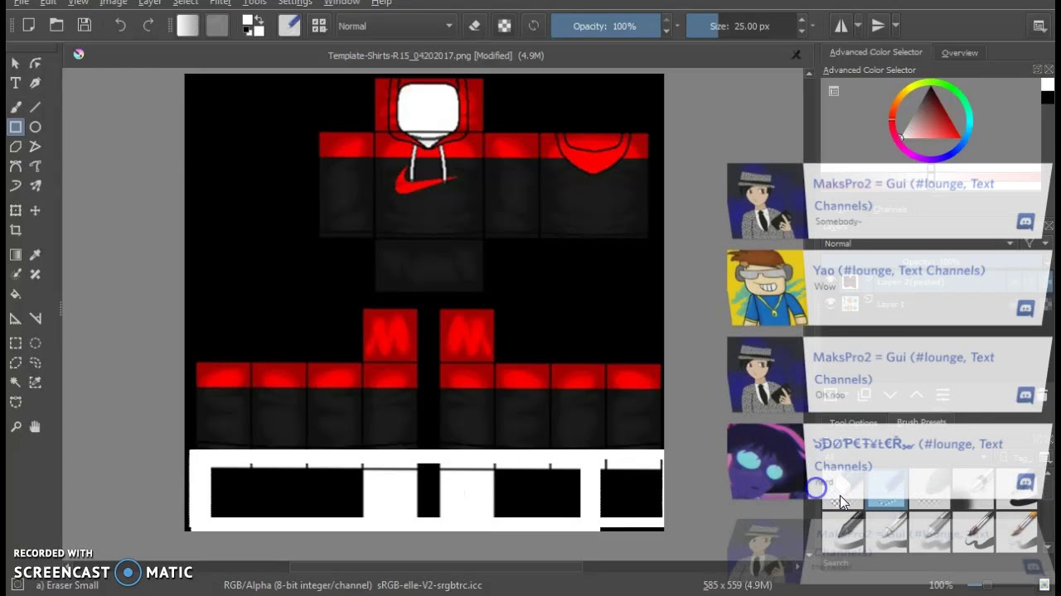
Task: Switch to Advanced Color Selector tab
Action: pyautogui.click(x=875, y=52)
